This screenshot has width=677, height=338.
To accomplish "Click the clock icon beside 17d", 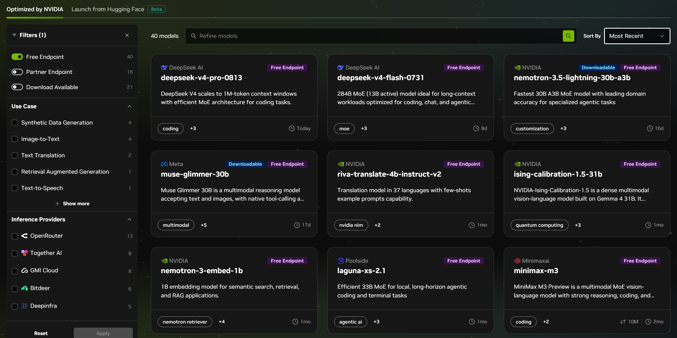I will [x=297, y=225].
